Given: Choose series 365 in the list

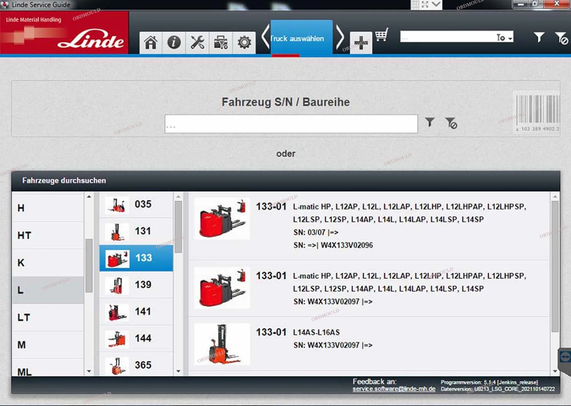Looking at the screenshot, I should 136,365.
